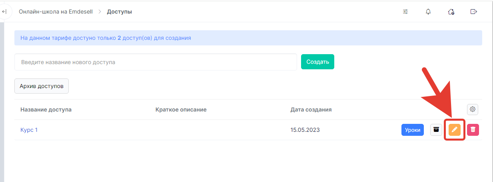
Task: Open the Курс 1 link
Action: tap(29, 130)
